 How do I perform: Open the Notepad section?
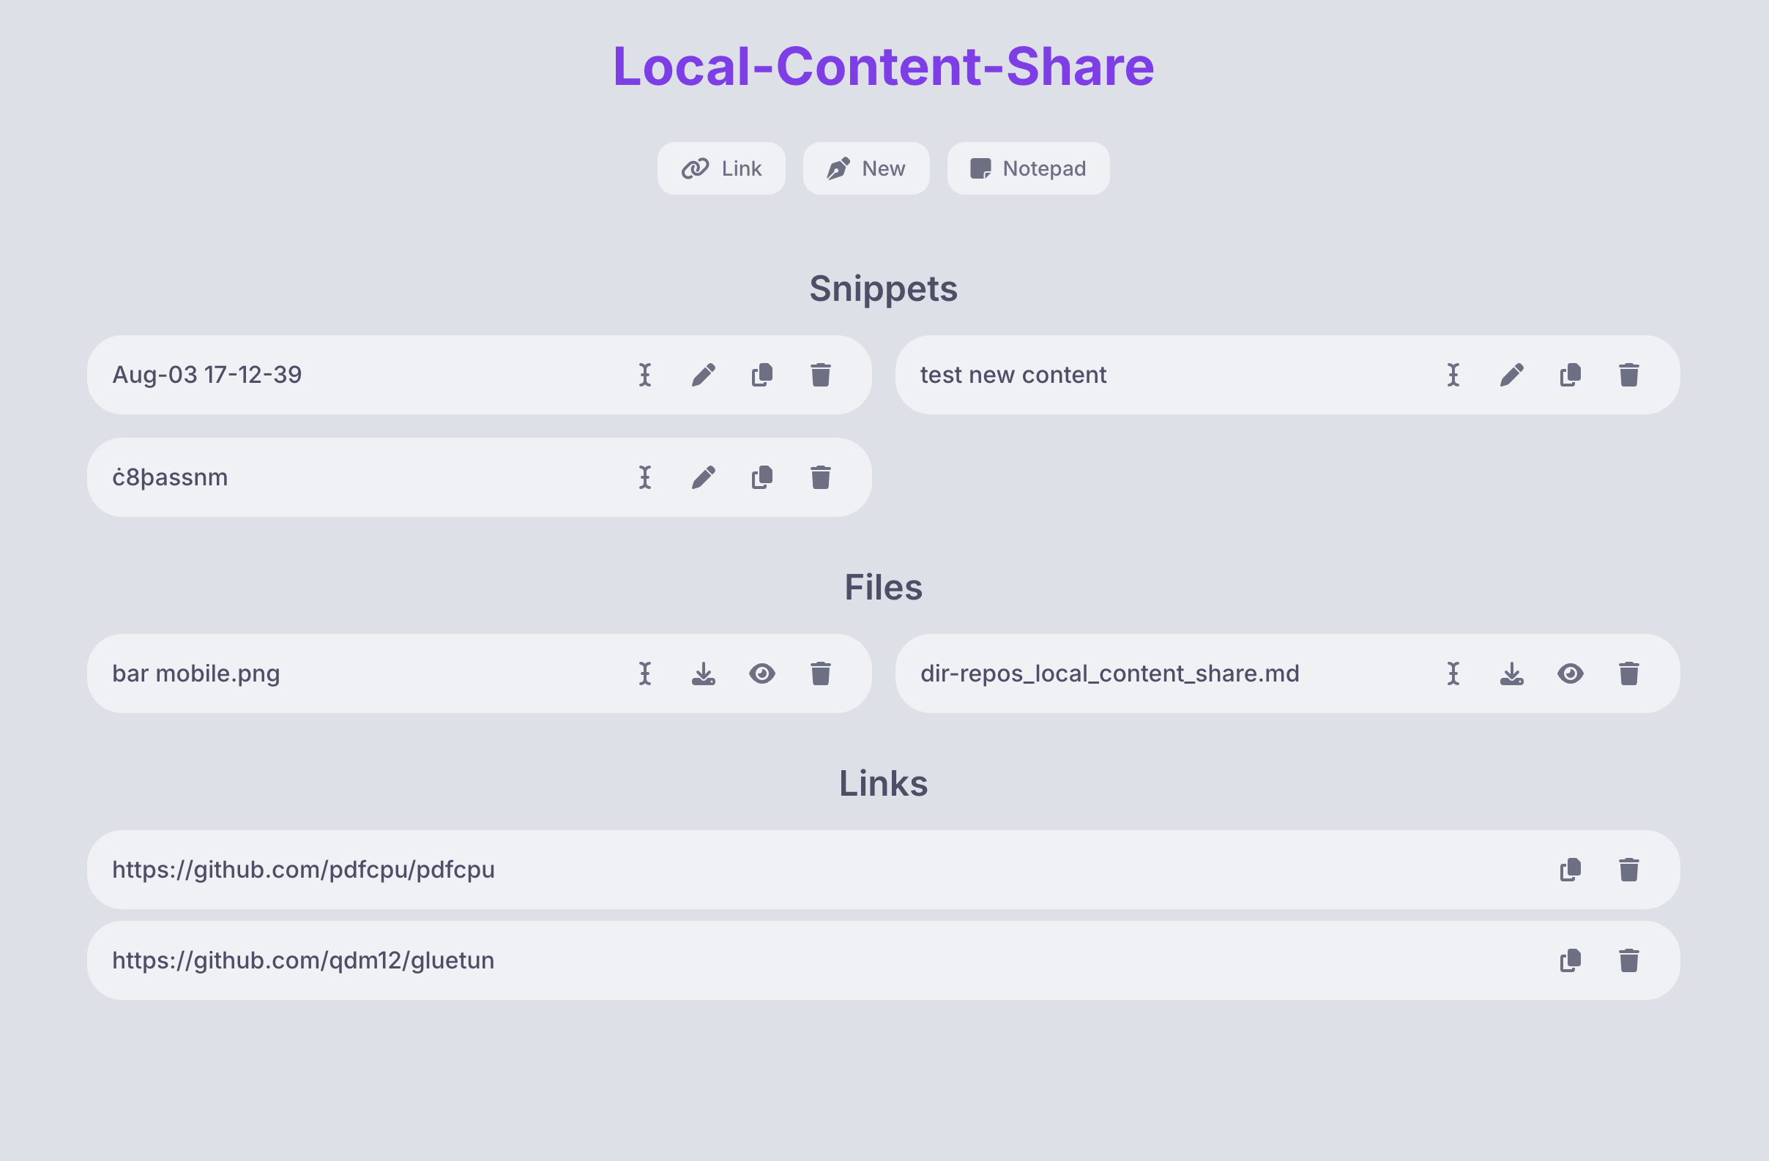click(x=1028, y=168)
